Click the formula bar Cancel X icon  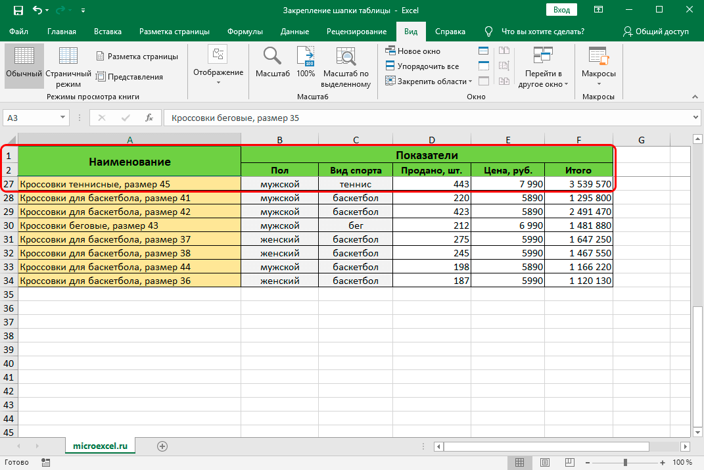102,118
